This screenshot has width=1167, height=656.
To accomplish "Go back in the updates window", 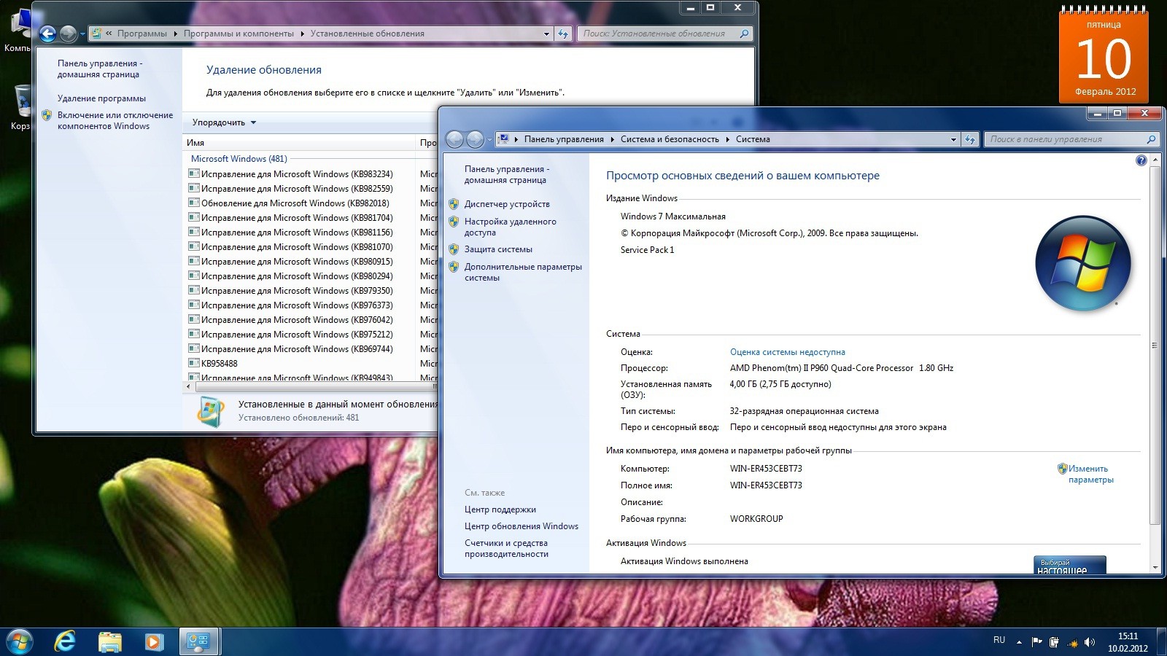I will (x=47, y=34).
